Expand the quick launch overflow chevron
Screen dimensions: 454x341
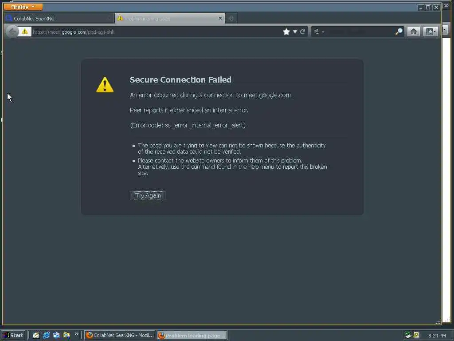[x=76, y=334]
